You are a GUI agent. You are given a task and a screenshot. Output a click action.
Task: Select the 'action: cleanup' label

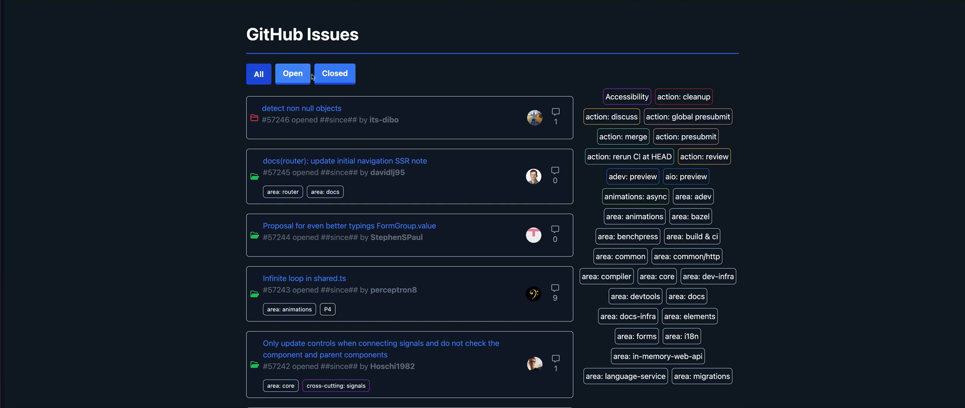click(x=684, y=97)
